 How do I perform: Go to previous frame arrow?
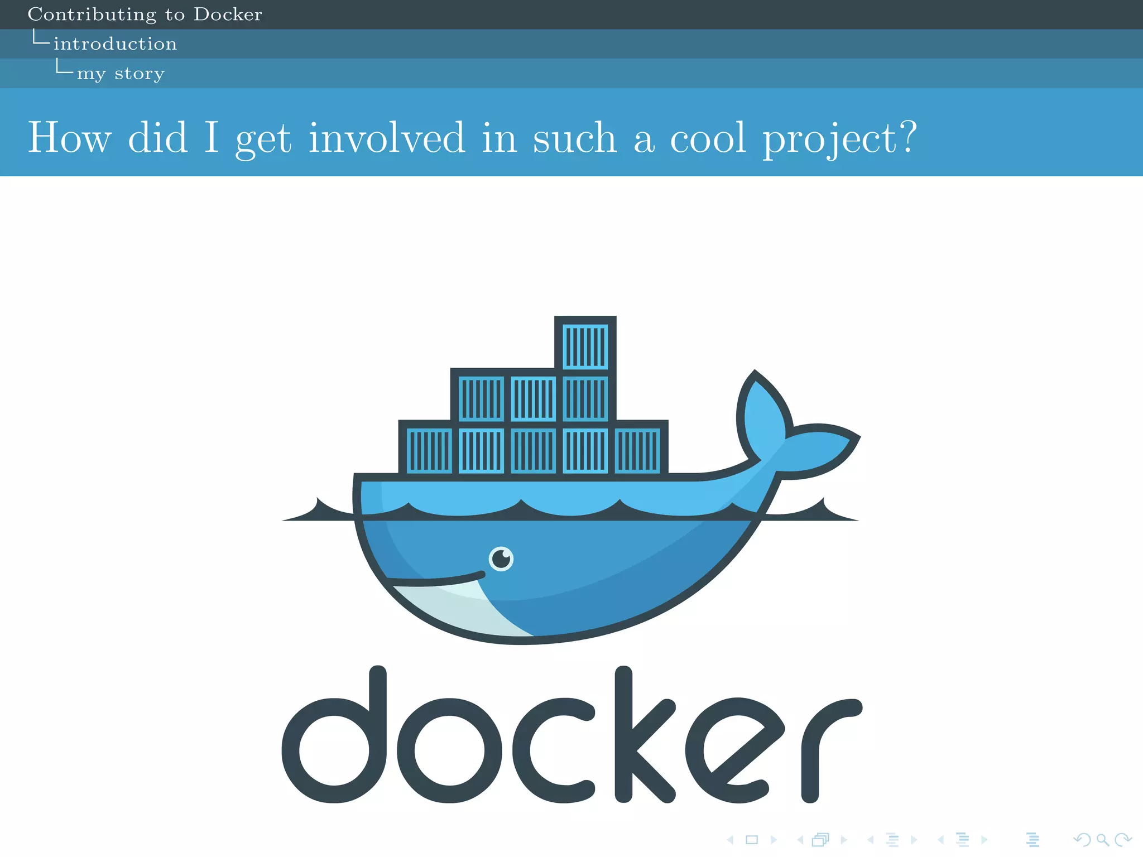800,840
